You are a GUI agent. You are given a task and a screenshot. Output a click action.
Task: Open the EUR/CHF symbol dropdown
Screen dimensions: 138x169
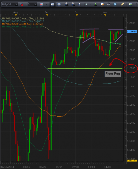pyautogui.click(x=16, y=5)
